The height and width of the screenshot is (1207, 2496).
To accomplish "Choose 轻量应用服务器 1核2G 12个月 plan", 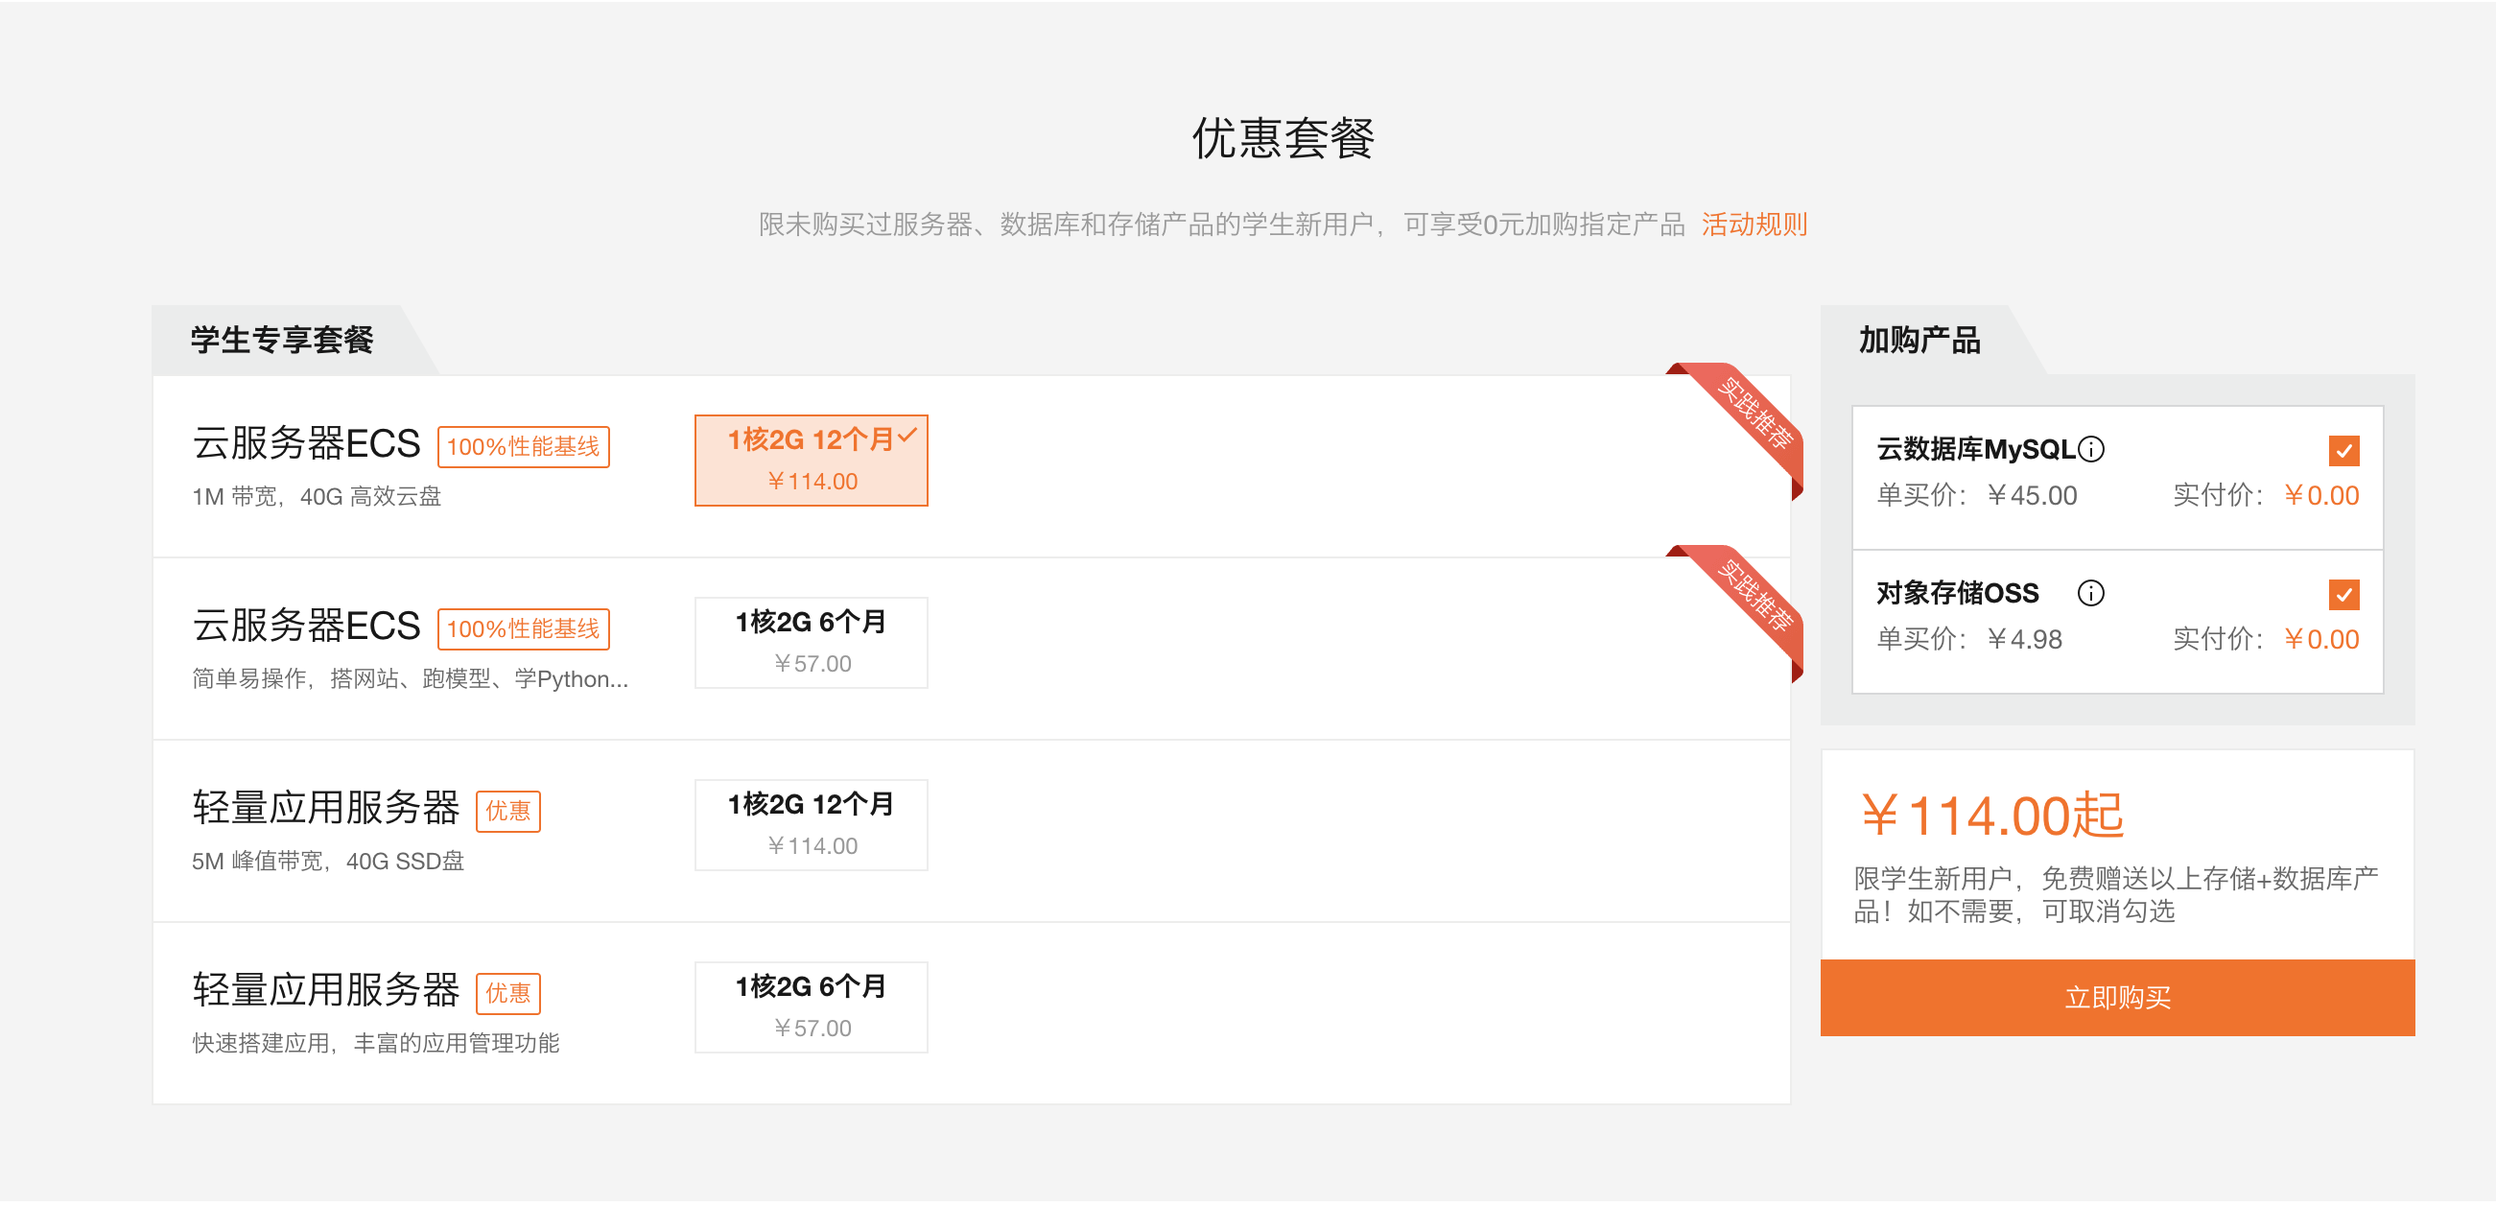I will click(x=811, y=826).
